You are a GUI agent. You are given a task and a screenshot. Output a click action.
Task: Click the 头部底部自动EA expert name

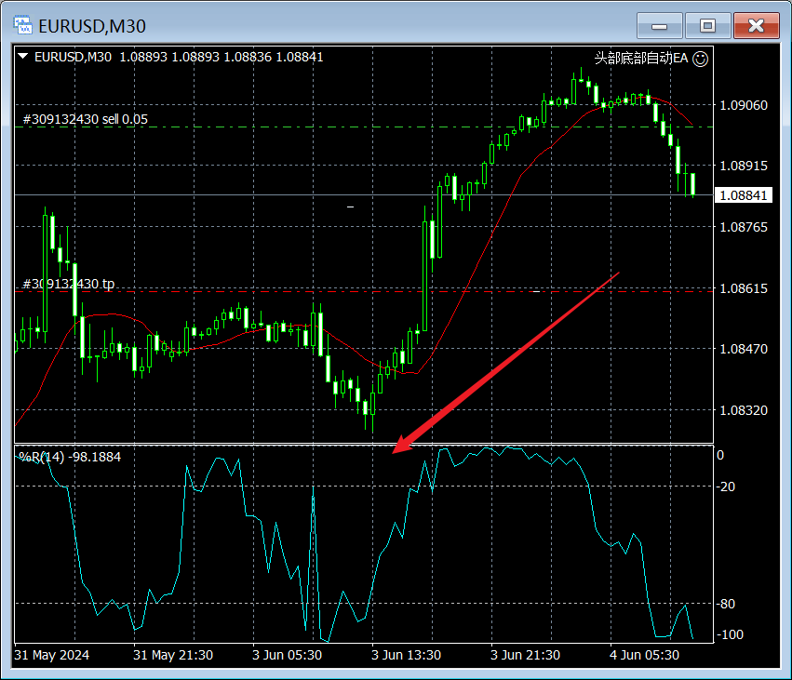tap(642, 58)
